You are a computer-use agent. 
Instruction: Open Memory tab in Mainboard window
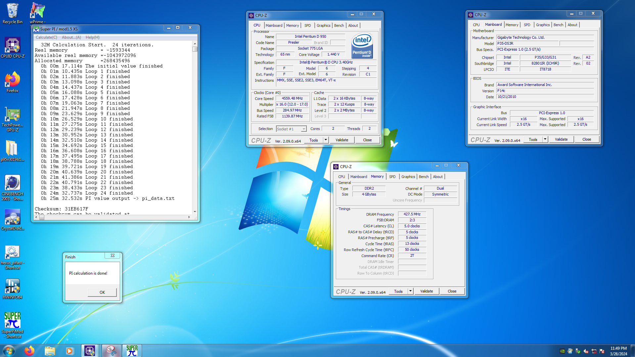(x=512, y=25)
